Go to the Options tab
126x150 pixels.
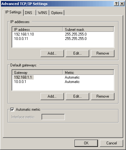(x=57, y=13)
